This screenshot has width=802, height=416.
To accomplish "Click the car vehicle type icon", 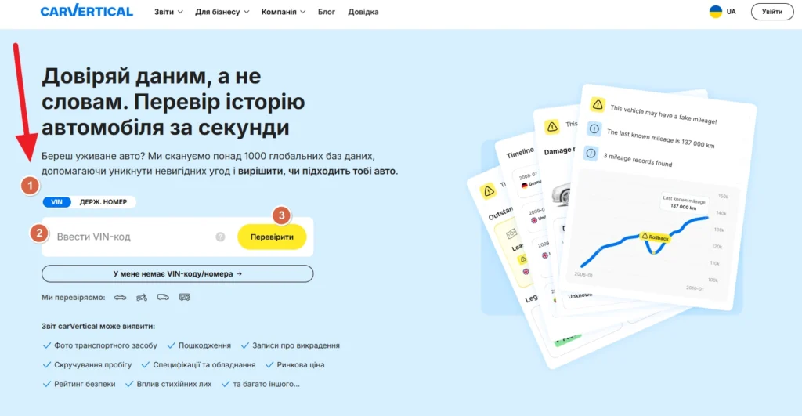I will [120, 297].
